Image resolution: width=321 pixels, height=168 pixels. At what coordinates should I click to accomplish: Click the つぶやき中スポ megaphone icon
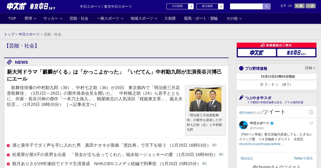click(242, 98)
